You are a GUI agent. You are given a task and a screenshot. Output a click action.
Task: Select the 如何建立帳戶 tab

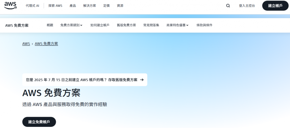click(x=100, y=25)
